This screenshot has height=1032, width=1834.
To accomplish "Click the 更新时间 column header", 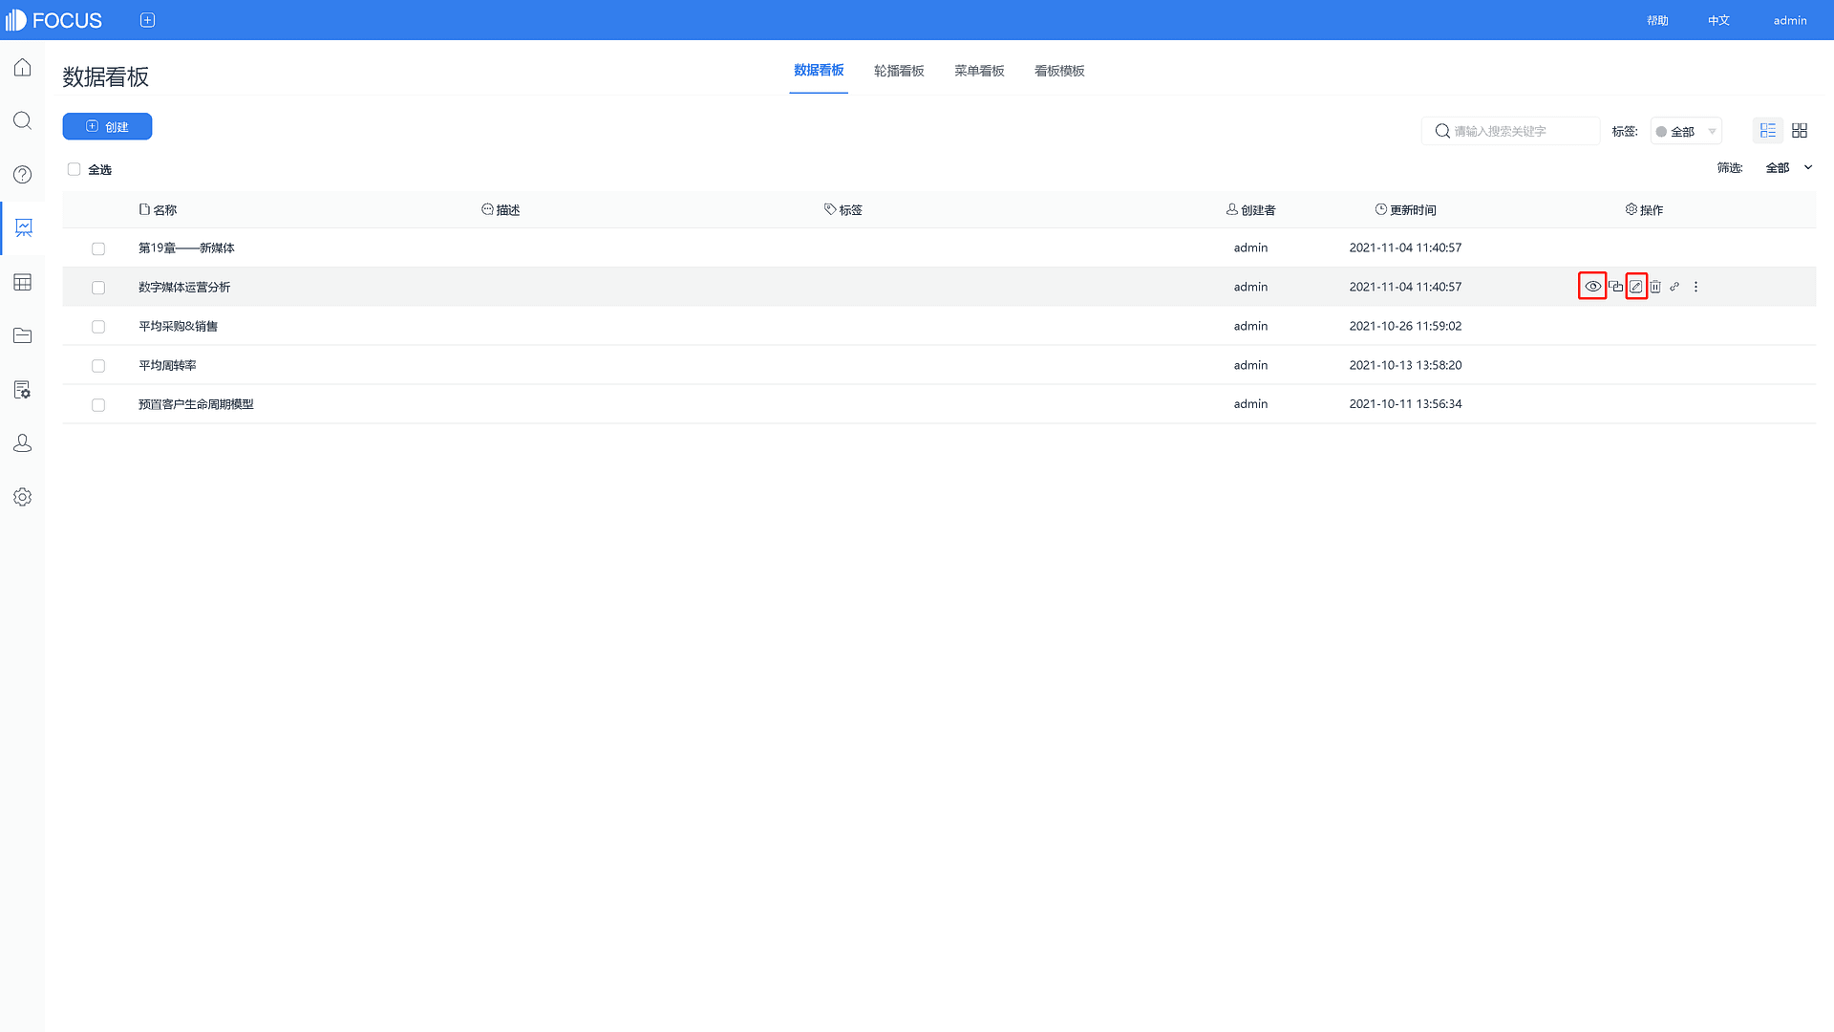I will [1405, 209].
